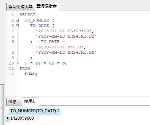Click the number 24 on line 10
The image size is (150, 125).
click(38, 63)
